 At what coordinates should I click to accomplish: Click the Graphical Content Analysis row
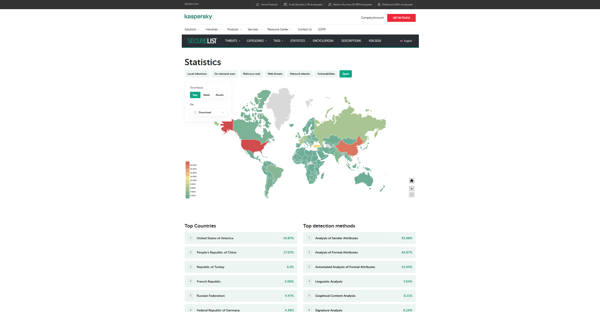pyautogui.click(x=359, y=296)
